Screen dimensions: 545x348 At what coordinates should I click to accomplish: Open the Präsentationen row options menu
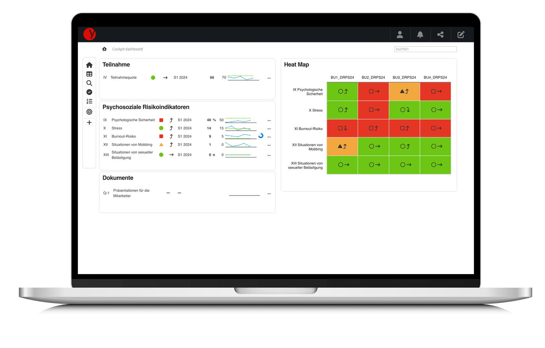(269, 194)
